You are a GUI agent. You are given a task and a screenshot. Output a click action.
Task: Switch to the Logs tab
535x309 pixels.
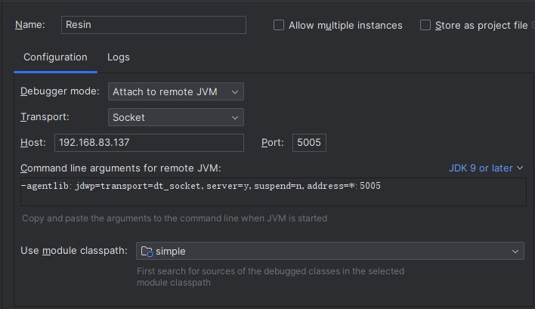pyautogui.click(x=119, y=57)
